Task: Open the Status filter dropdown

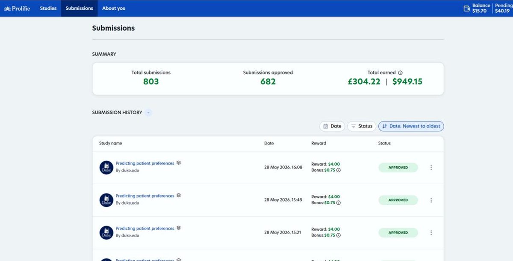Action: pyautogui.click(x=362, y=126)
